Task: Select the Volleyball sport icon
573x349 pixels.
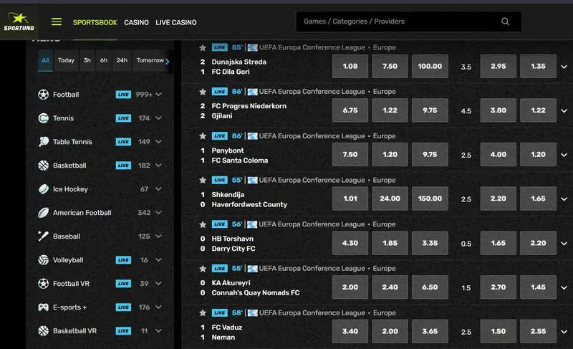Action: pos(43,260)
